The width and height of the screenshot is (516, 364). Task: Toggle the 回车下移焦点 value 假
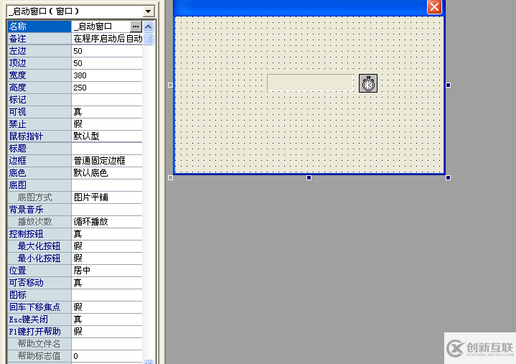(107, 307)
